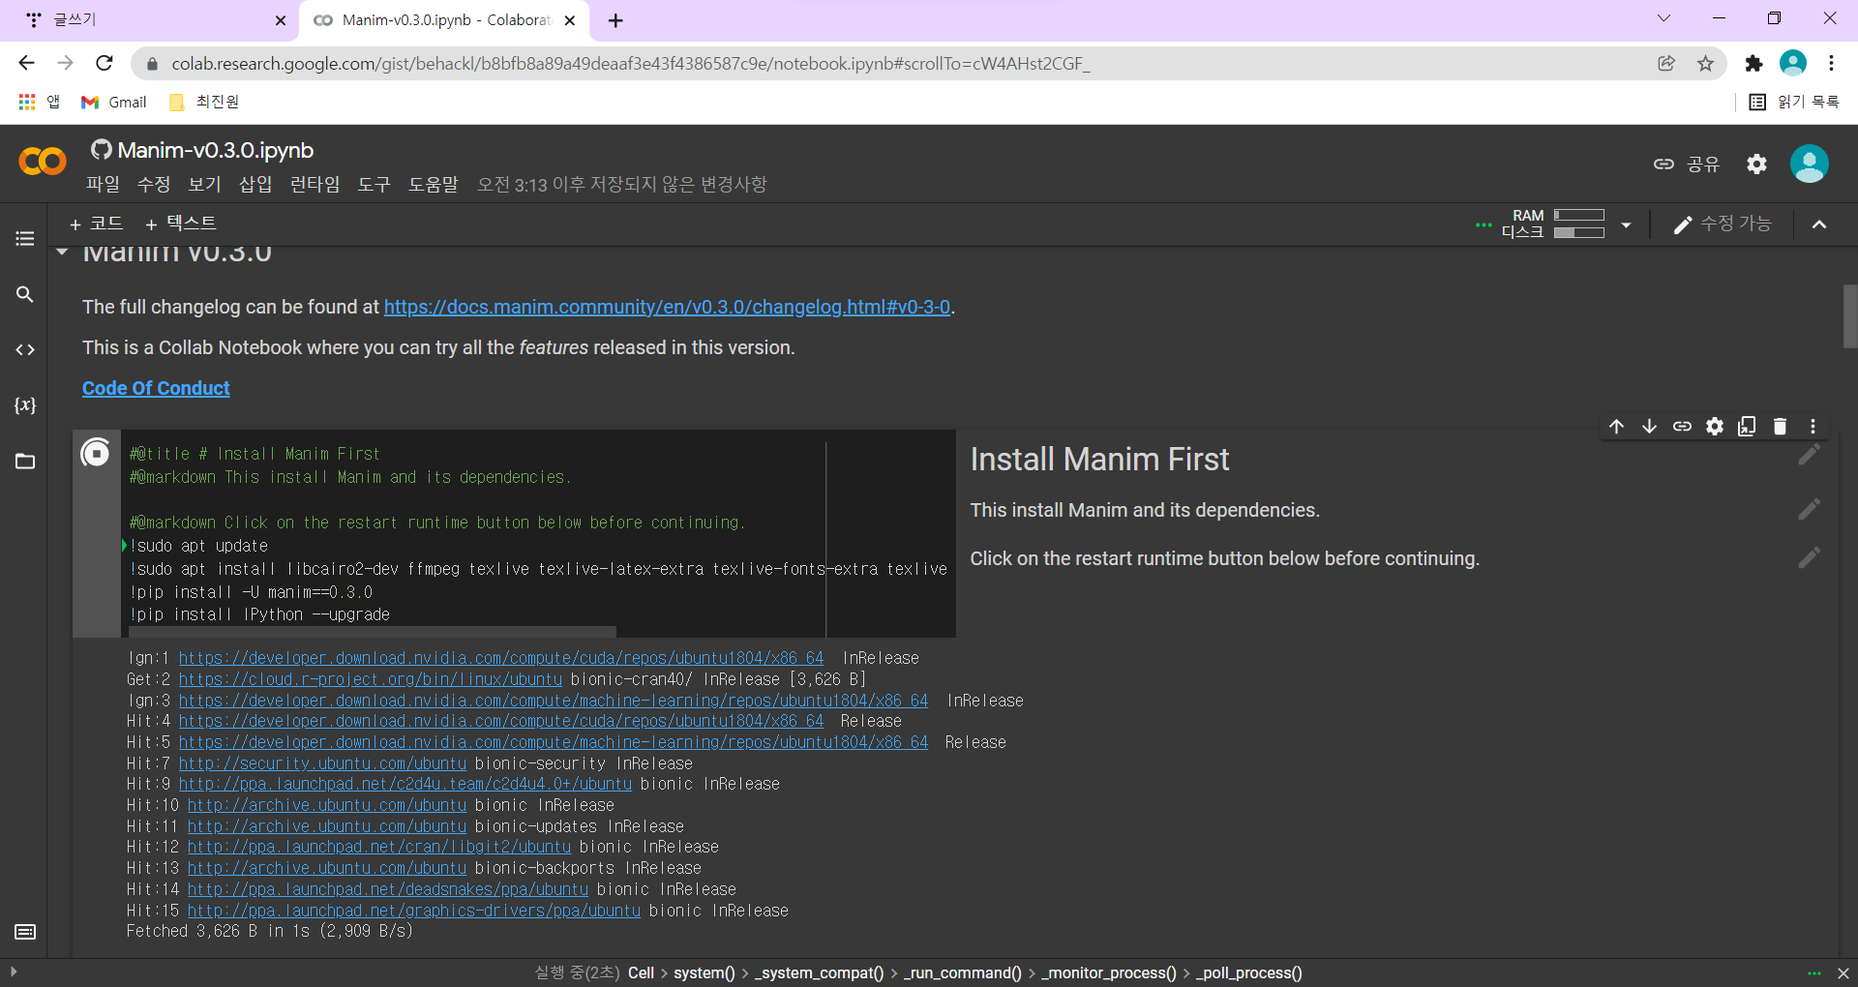The image size is (1858, 987).
Task: Open the Code Of Conduct link
Action: tap(156, 388)
